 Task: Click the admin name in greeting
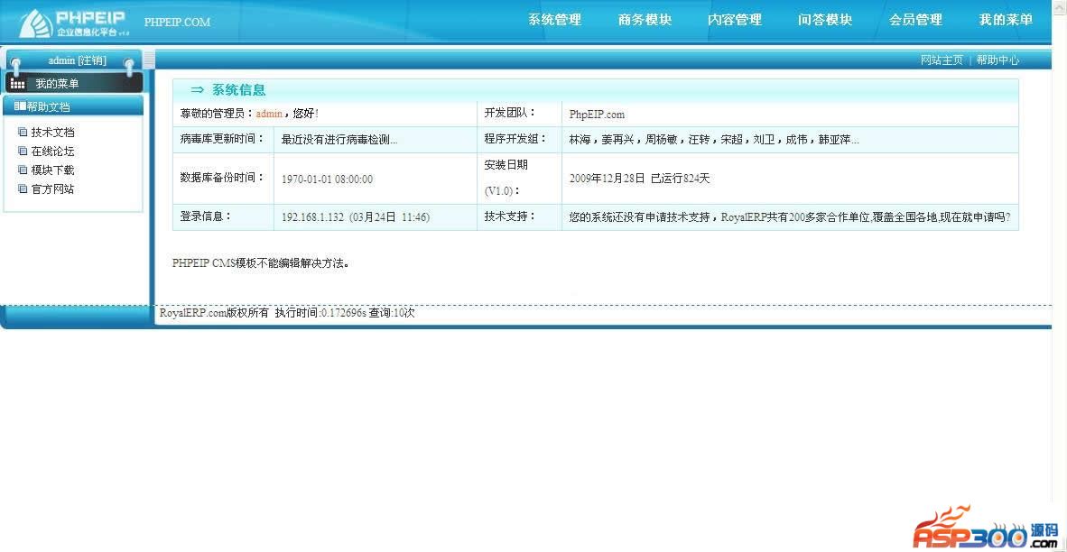click(x=269, y=115)
